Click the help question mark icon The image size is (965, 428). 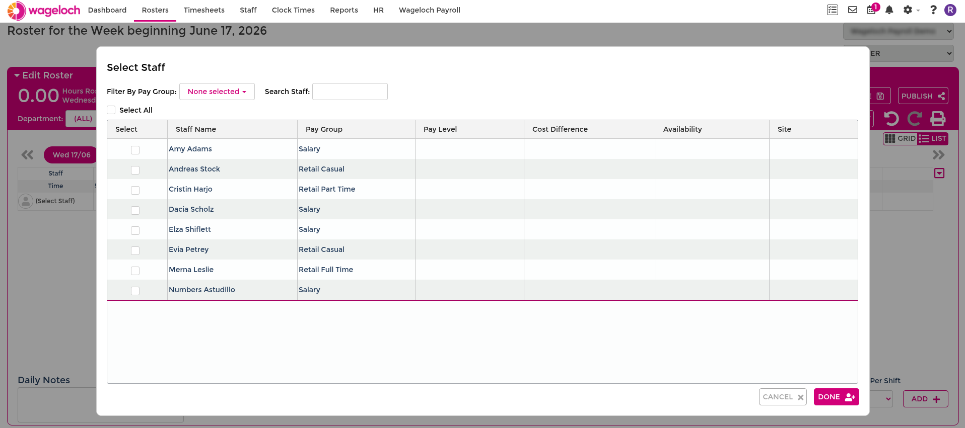pyautogui.click(x=933, y=10)
